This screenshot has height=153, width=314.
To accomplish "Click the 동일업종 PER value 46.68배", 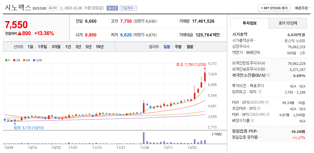I will click(x=298, y=132).
